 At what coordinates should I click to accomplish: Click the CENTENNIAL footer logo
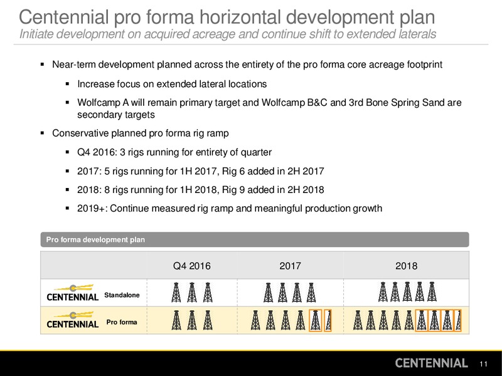(431, 363)
